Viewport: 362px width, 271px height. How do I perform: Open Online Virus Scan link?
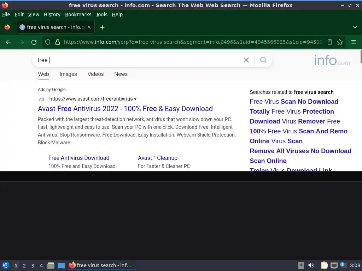(276, 141)
